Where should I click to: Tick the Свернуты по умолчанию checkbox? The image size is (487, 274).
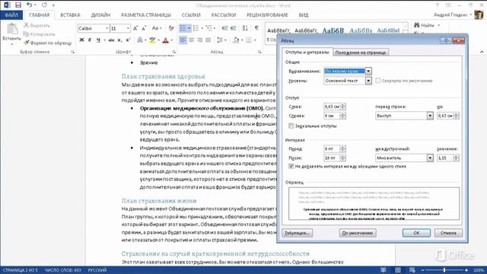[x=377, y=81]
